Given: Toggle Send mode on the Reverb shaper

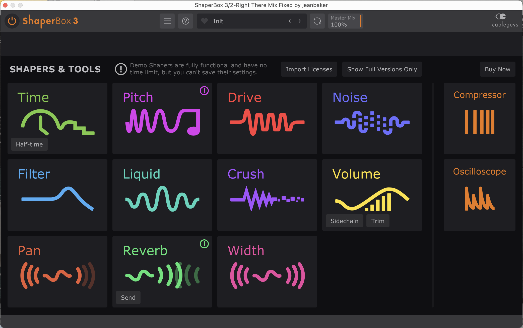Looking at the screenshot, I should [128, 297].
